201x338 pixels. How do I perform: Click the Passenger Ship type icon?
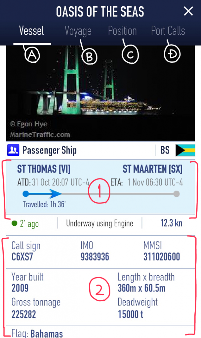pyautogui.click(x=13, y=150)
